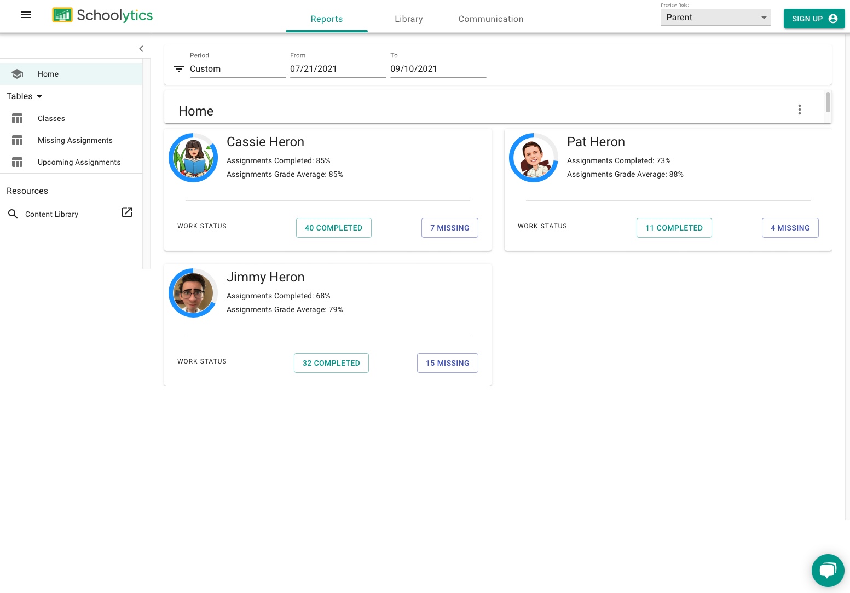Click Cassie's Assignments Completed: 85% text
The width and height of the screenshot is (850, 593).
coord(279,161)
